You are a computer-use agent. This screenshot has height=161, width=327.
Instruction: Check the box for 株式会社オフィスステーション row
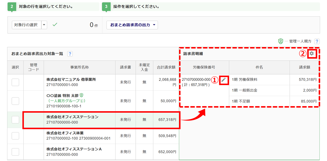pyautogui.click(x=15, y=119)
